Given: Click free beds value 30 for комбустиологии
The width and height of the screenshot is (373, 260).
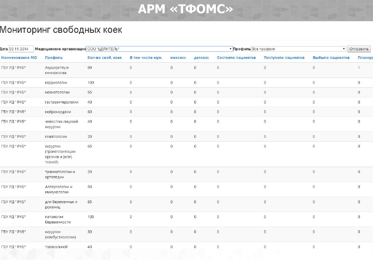Looking at the screenshot, I should 90,232.
